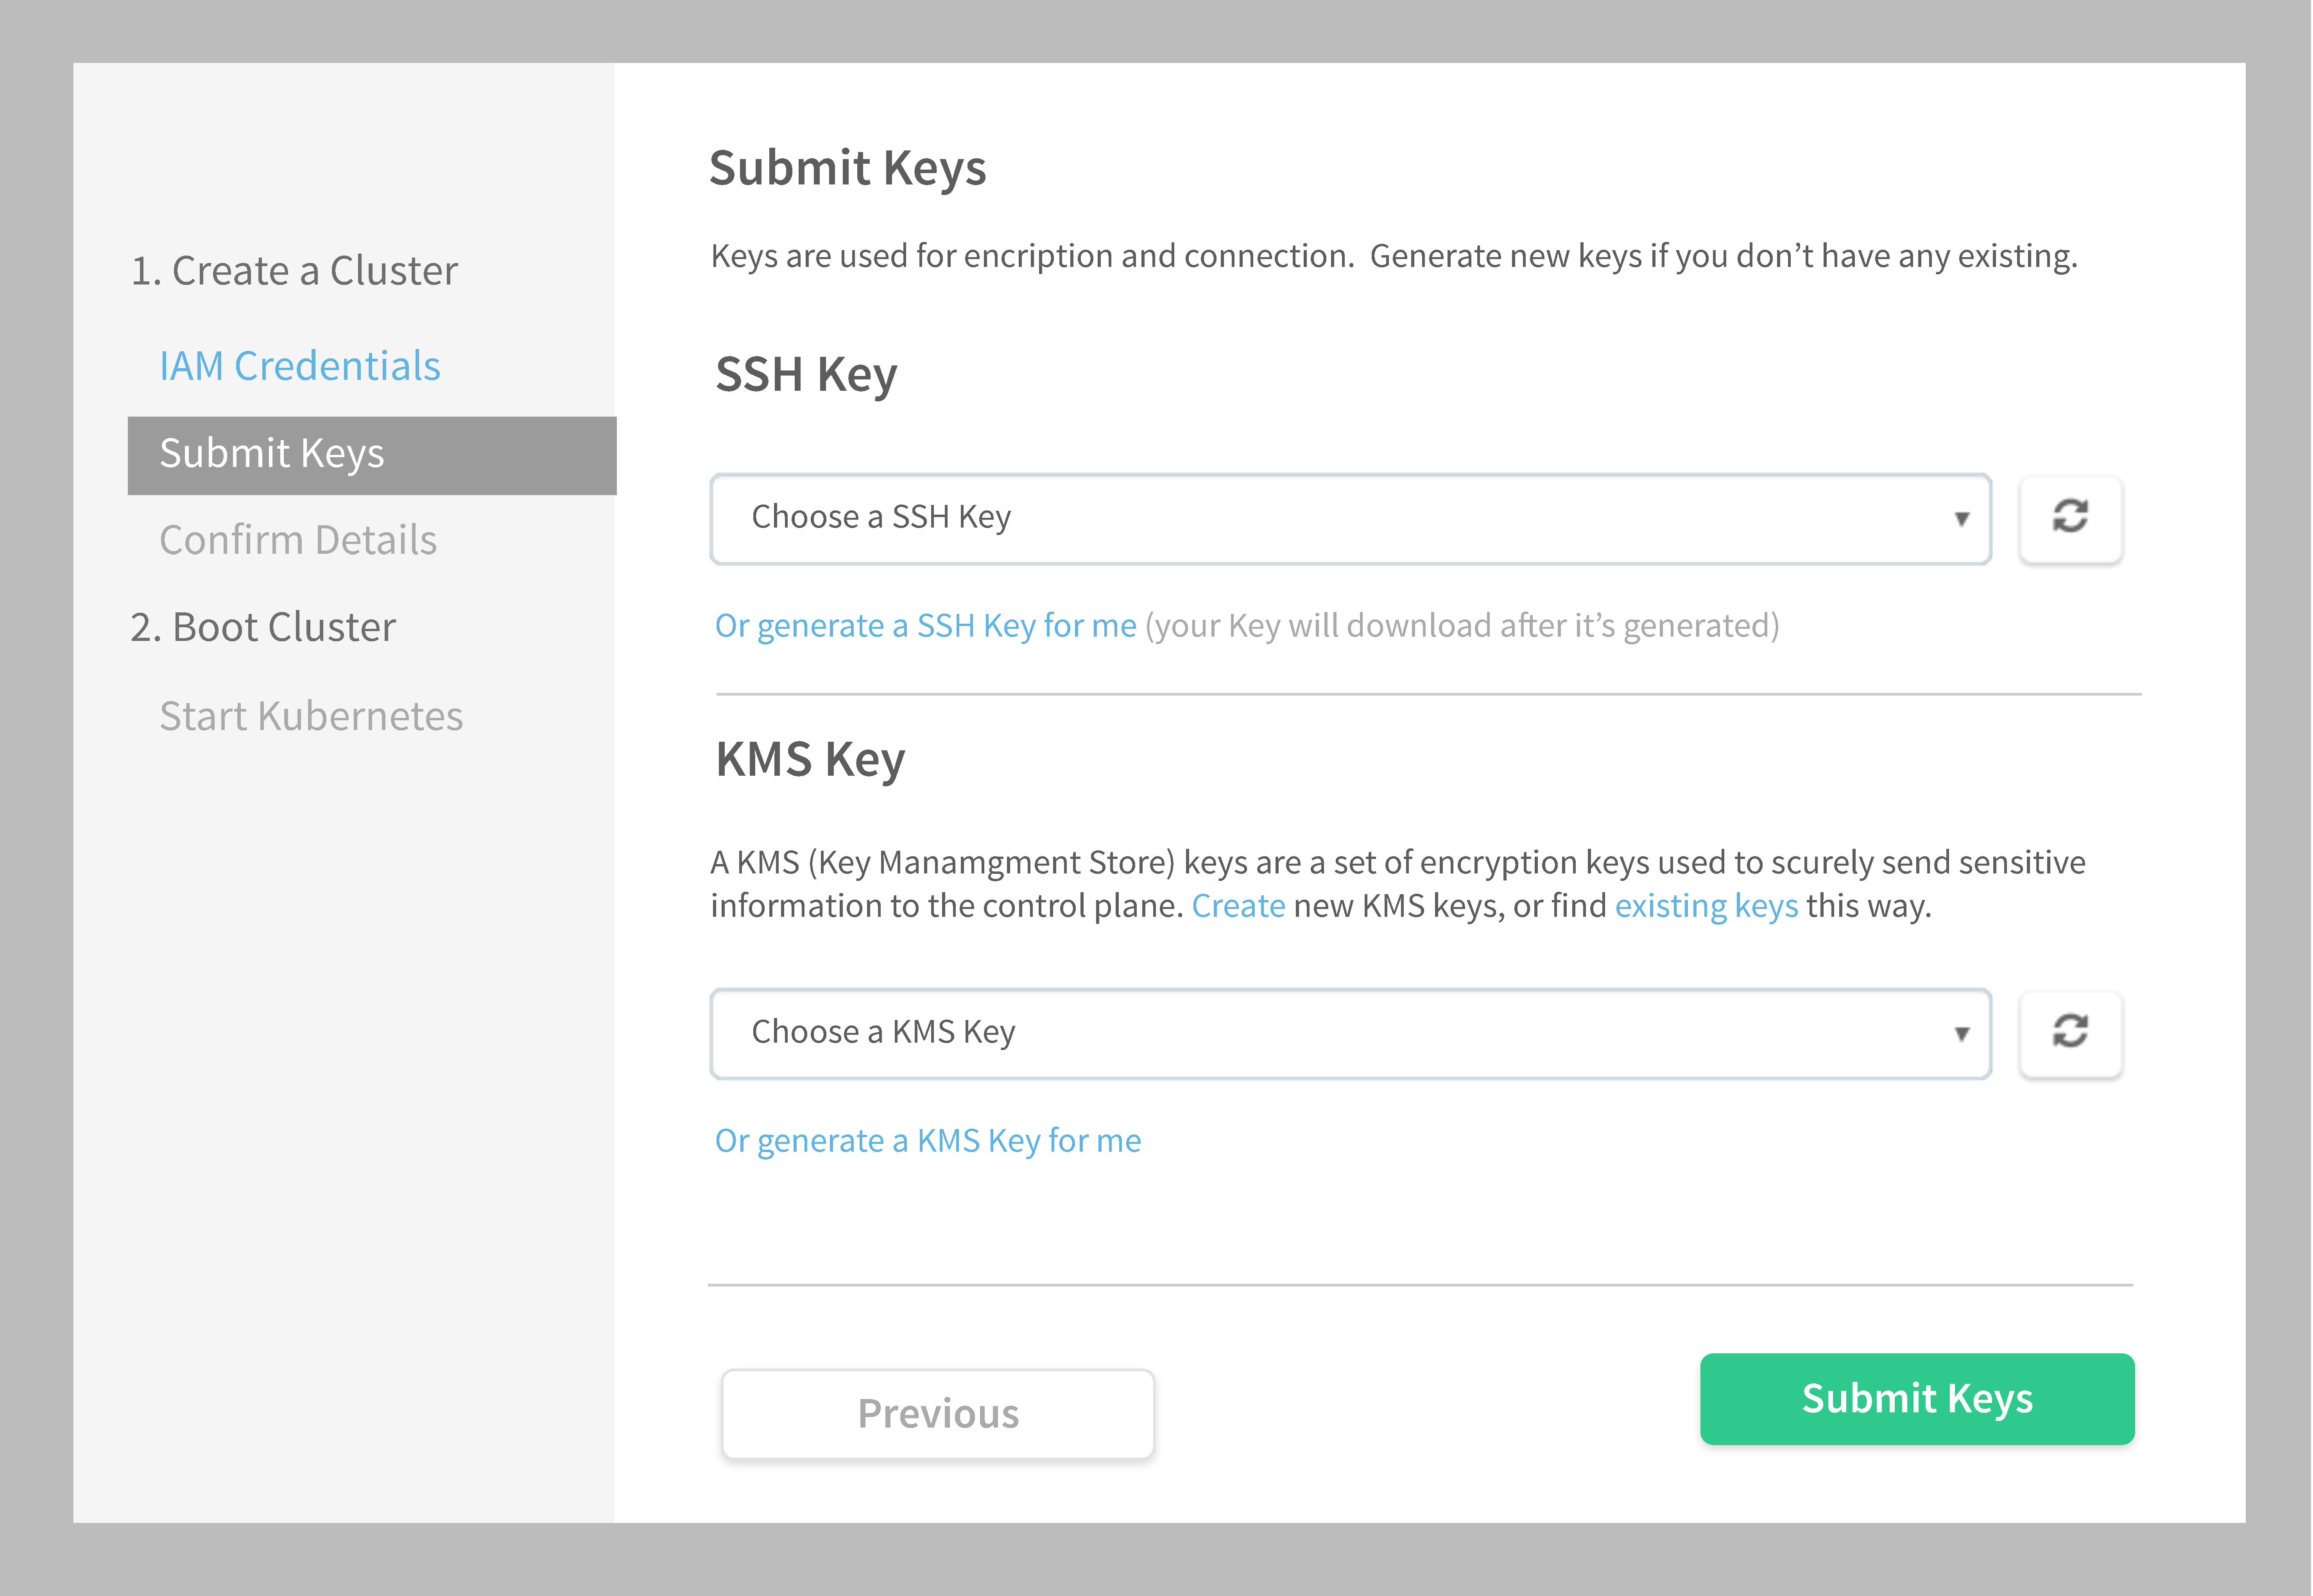
Task: Click Or generate a KMS Key link
Action: coord(927,1141)
